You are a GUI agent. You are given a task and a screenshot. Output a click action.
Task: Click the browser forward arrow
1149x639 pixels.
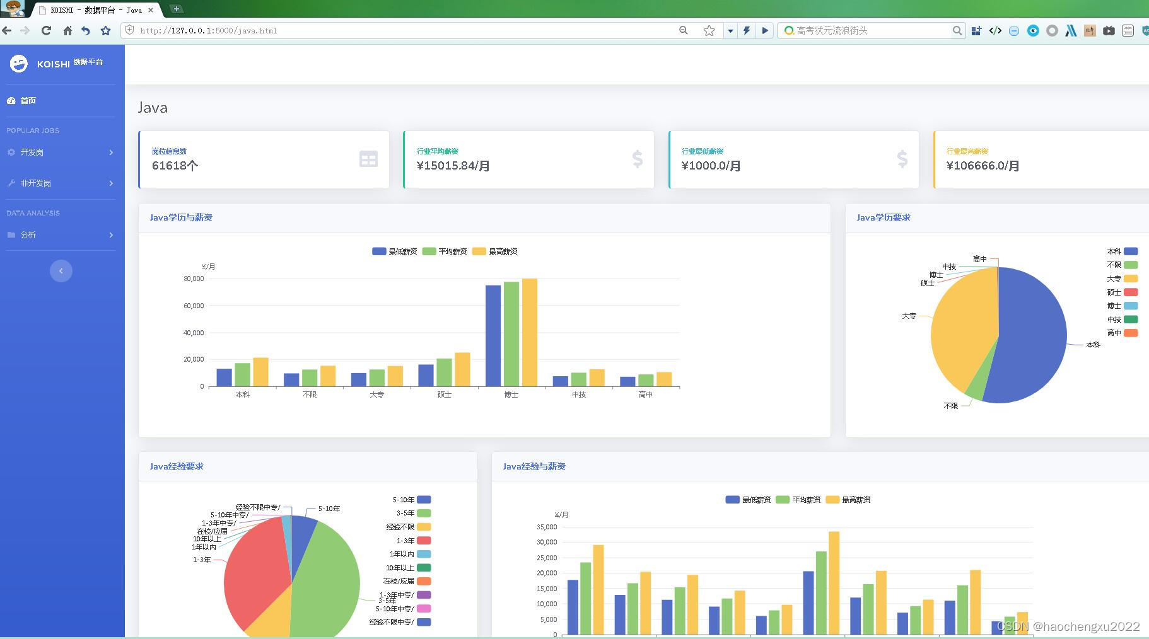coord(25,30)
